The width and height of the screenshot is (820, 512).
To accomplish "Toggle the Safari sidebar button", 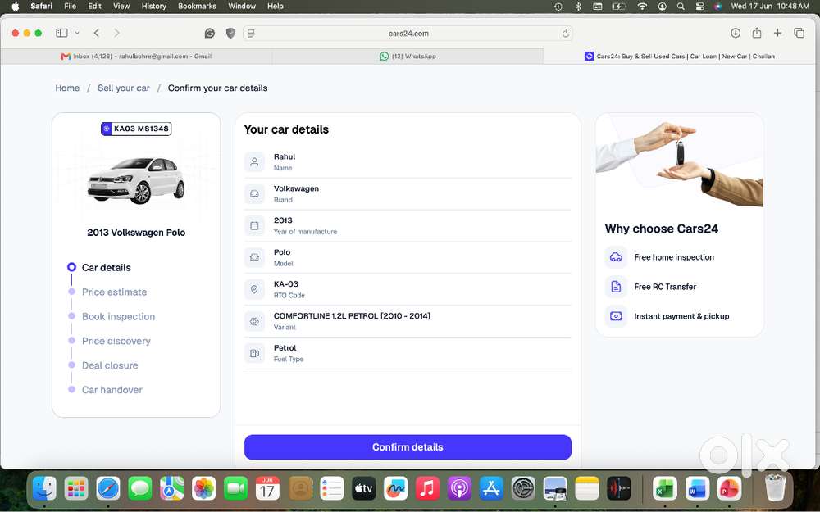I will 61,33.
